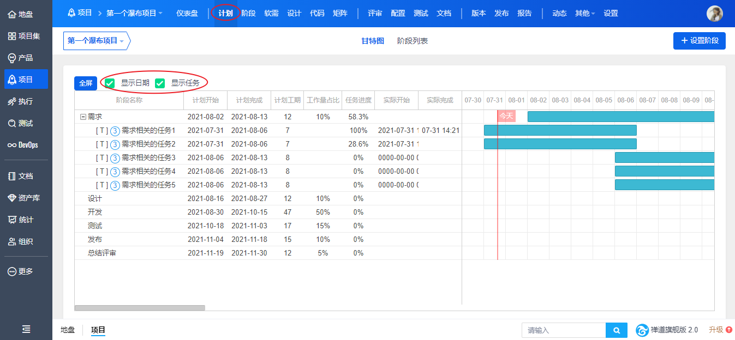Switch to the 阶段列表 tab
Viewport: 735px width, 340px height.
[412, 41]
